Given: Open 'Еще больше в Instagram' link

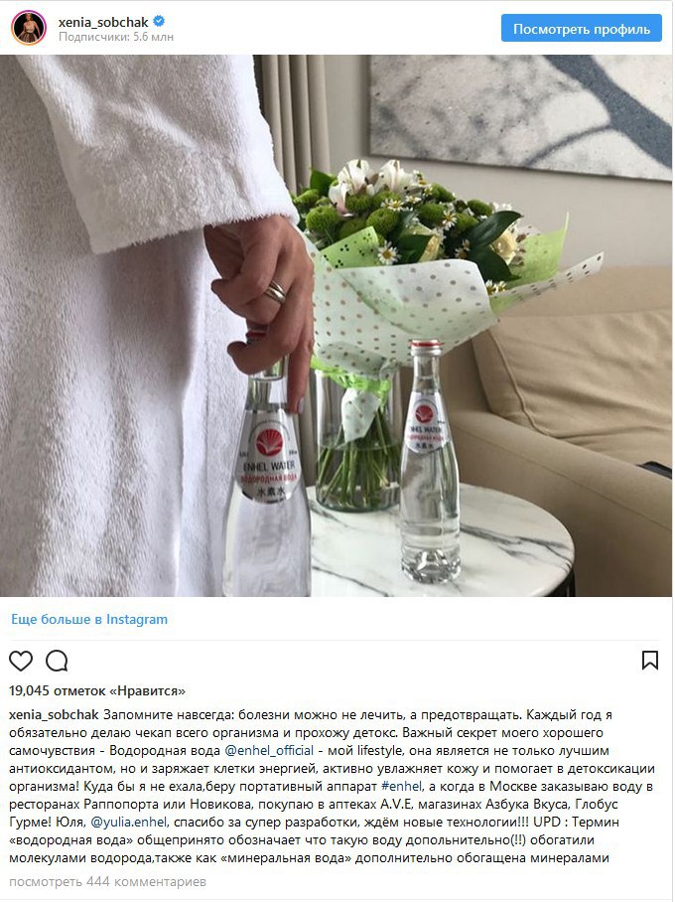Looking at the screenshot, I should pyautogui.click(x=89, y=619).
